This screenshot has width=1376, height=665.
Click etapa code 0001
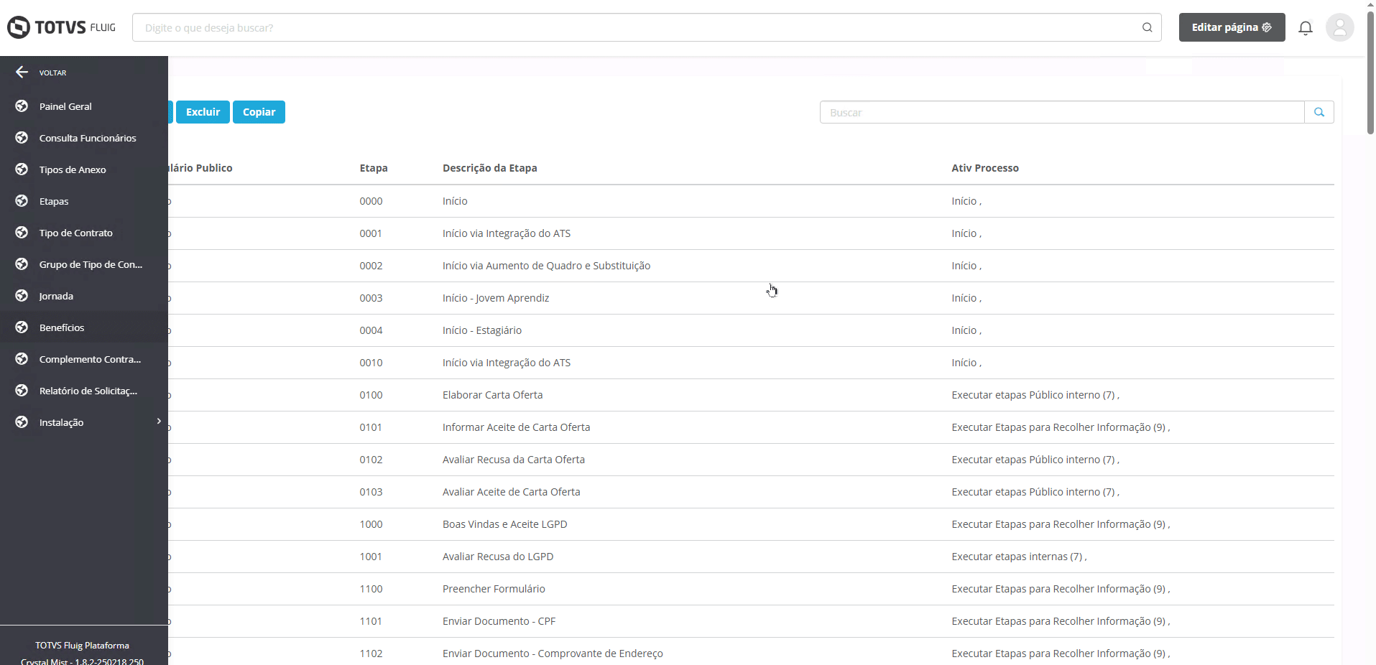pyautogui.click(x=371, y=233)
